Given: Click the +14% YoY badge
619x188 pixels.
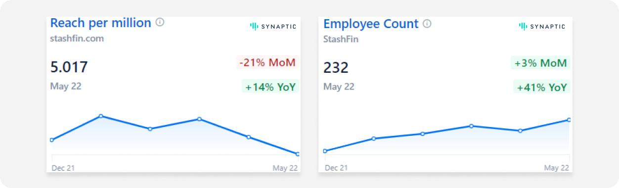Looking at the screenshot, I should click(x=270, y=87).
